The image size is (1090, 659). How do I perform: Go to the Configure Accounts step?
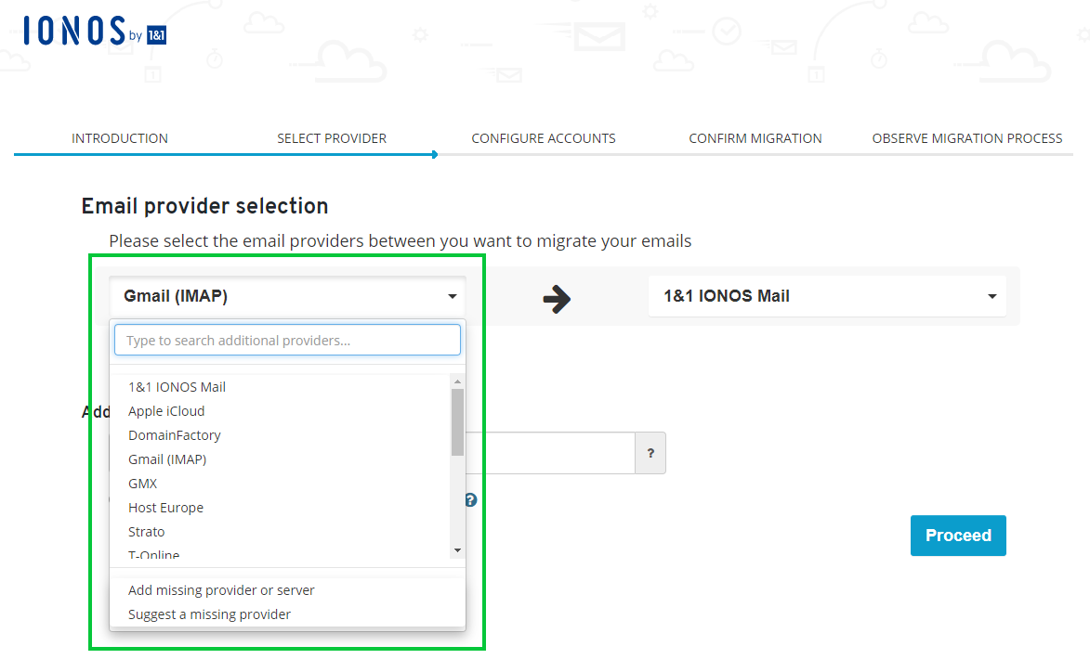point(544,138)
